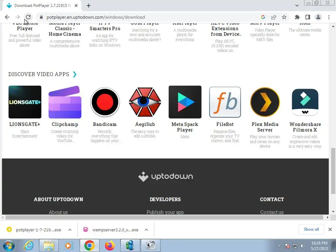
Task: Show hidden system tray icons
Action: coord(279,246)
